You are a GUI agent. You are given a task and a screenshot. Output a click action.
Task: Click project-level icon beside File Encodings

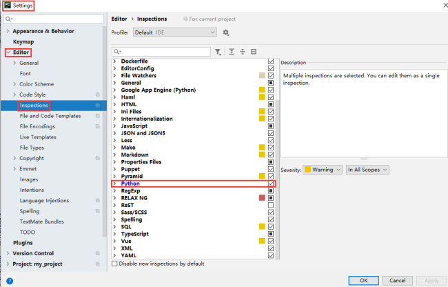point(98,126)
